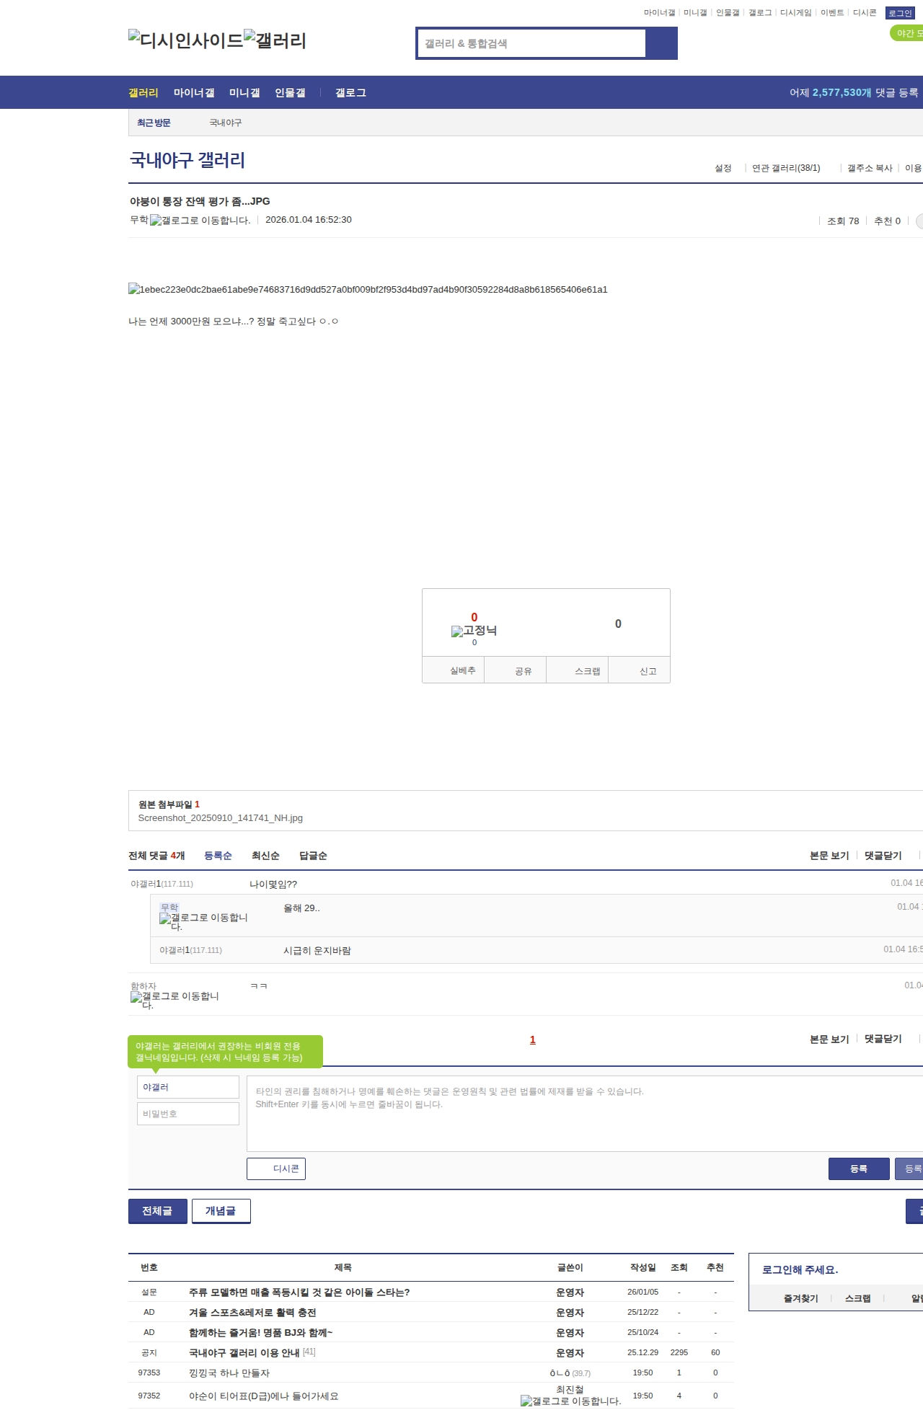Expand the 연관 갤러리(38/1) list
Image resolution: width=923 pixels, height=1410 pixels.
click(x=786, y=168)
